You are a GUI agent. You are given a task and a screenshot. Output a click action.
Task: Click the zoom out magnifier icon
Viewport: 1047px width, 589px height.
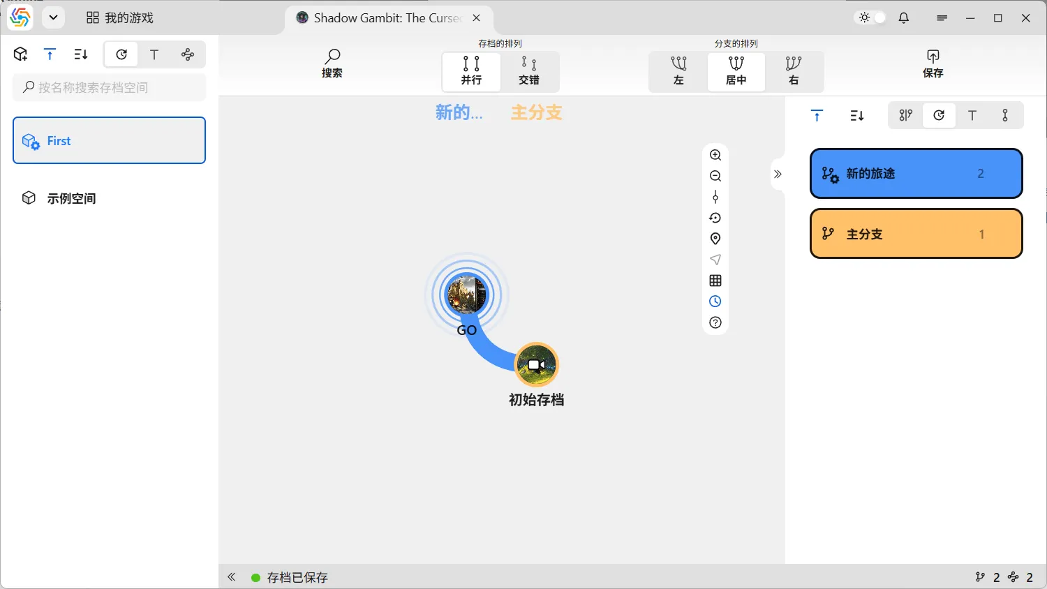(x=715, y=176)
